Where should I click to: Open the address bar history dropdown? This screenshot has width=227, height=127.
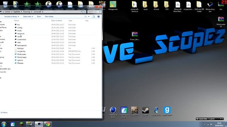81,12
